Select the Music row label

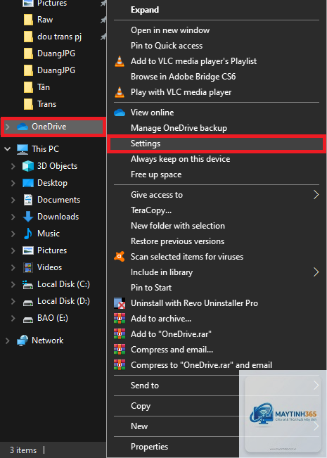click(49, 234)
